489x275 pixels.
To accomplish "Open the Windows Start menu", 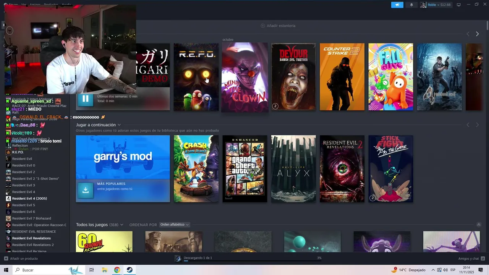I will 6,270.
